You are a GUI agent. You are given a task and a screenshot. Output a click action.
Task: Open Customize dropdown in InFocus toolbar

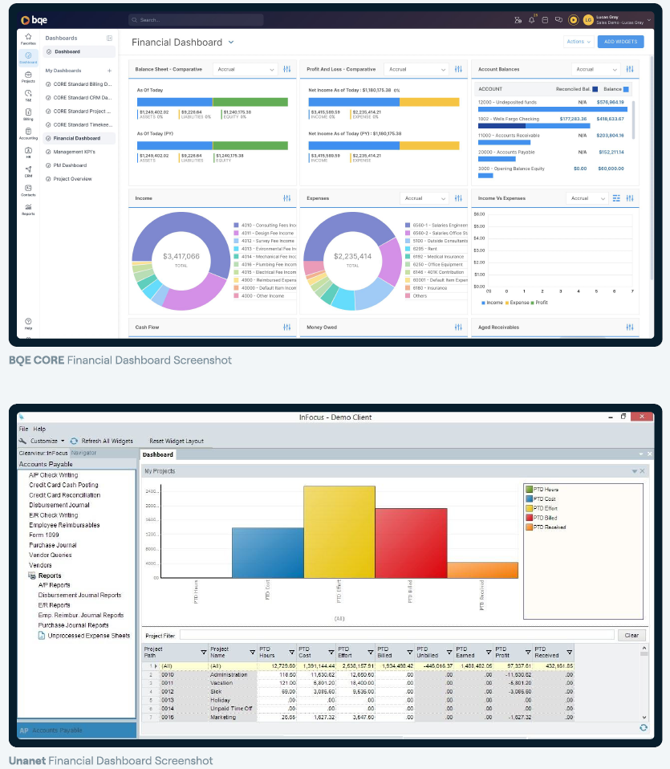tap(43, 441)
